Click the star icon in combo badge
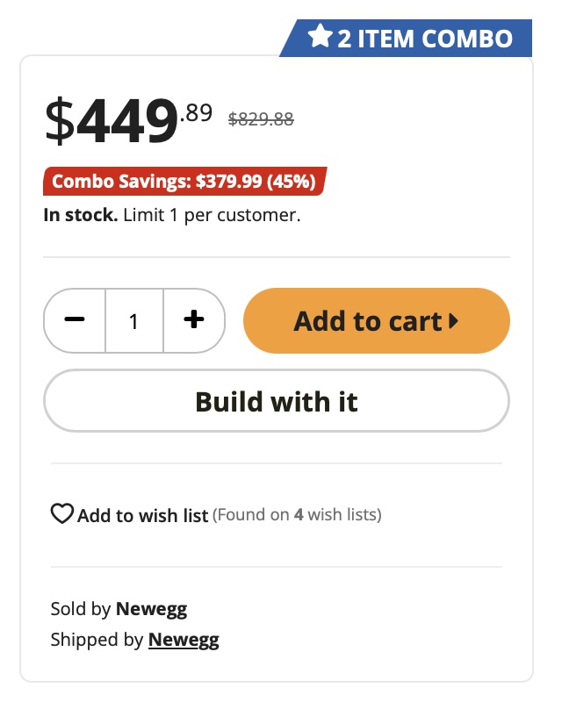 (x=320, y=38)
